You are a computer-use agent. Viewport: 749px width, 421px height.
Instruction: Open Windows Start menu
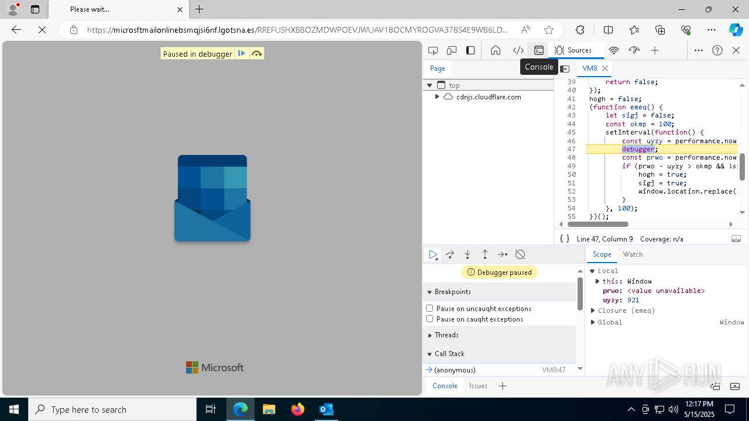[14, 409]
